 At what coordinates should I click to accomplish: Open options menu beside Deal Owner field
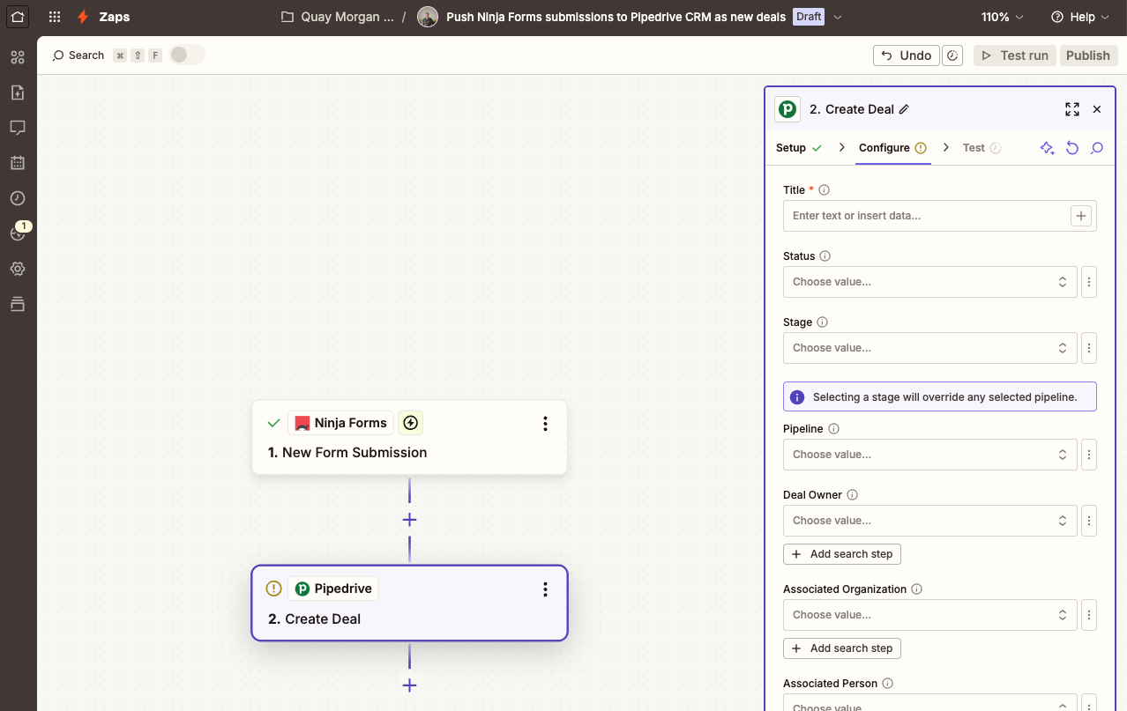[1089, 521]
